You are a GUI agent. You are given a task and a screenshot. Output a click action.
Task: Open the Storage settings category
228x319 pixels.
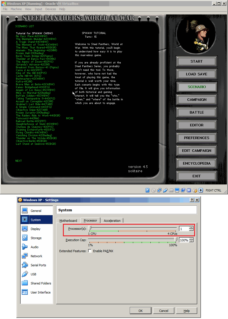[x=37, y=238]
